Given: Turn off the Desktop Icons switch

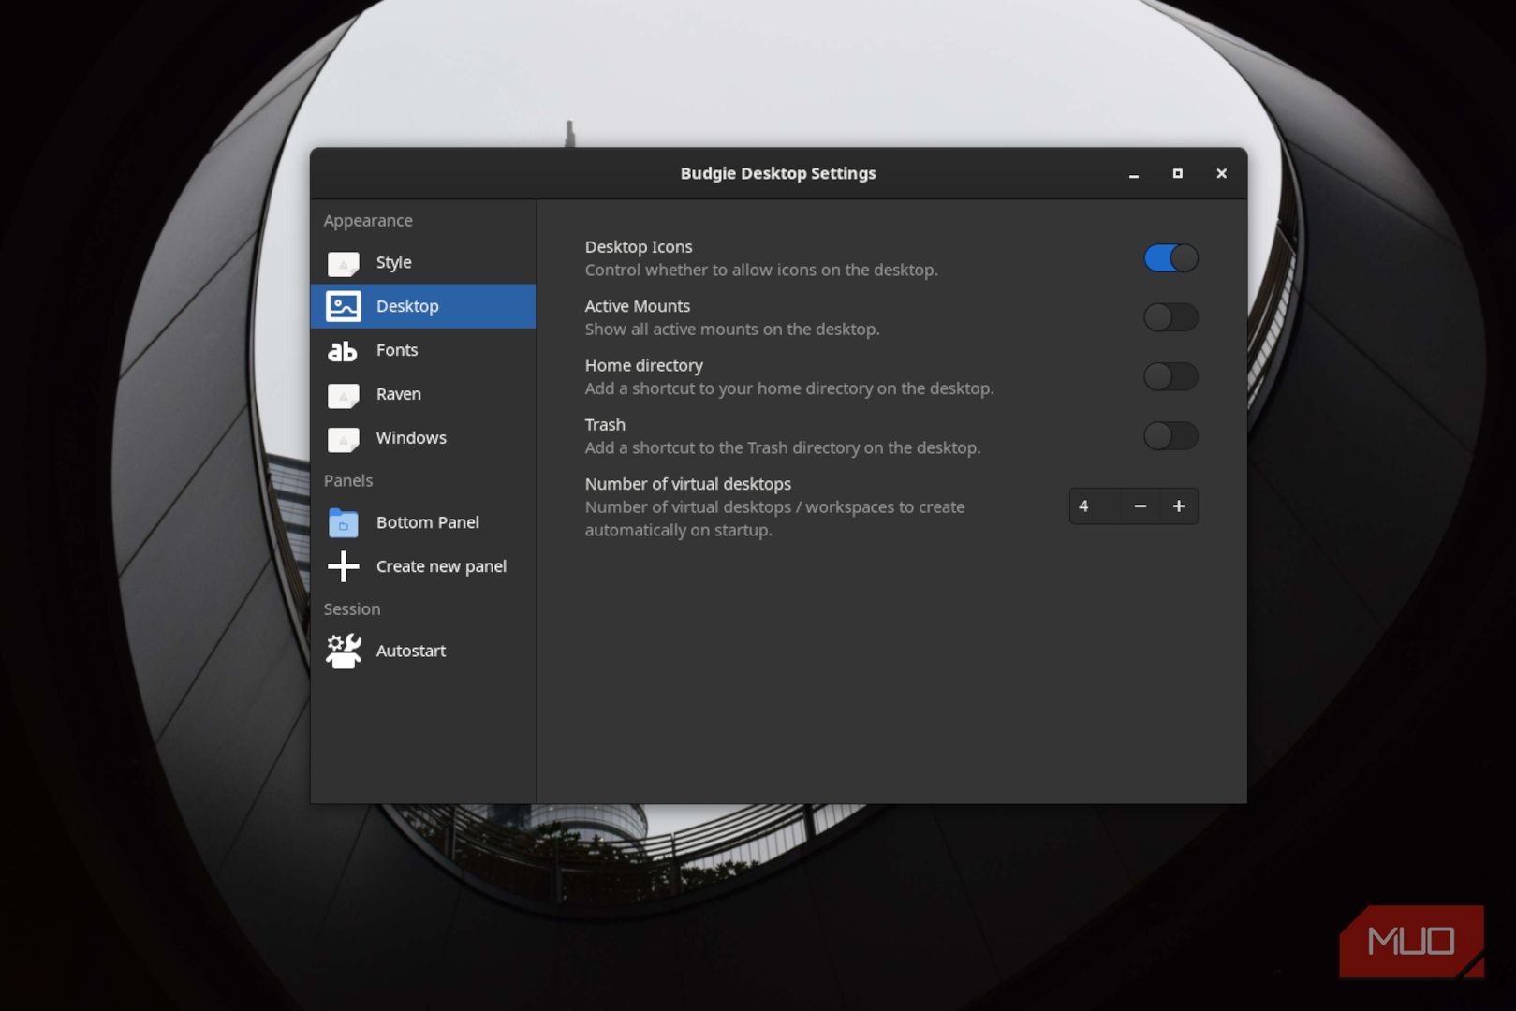Looking at the screenshot, I should coord(1170,258).
